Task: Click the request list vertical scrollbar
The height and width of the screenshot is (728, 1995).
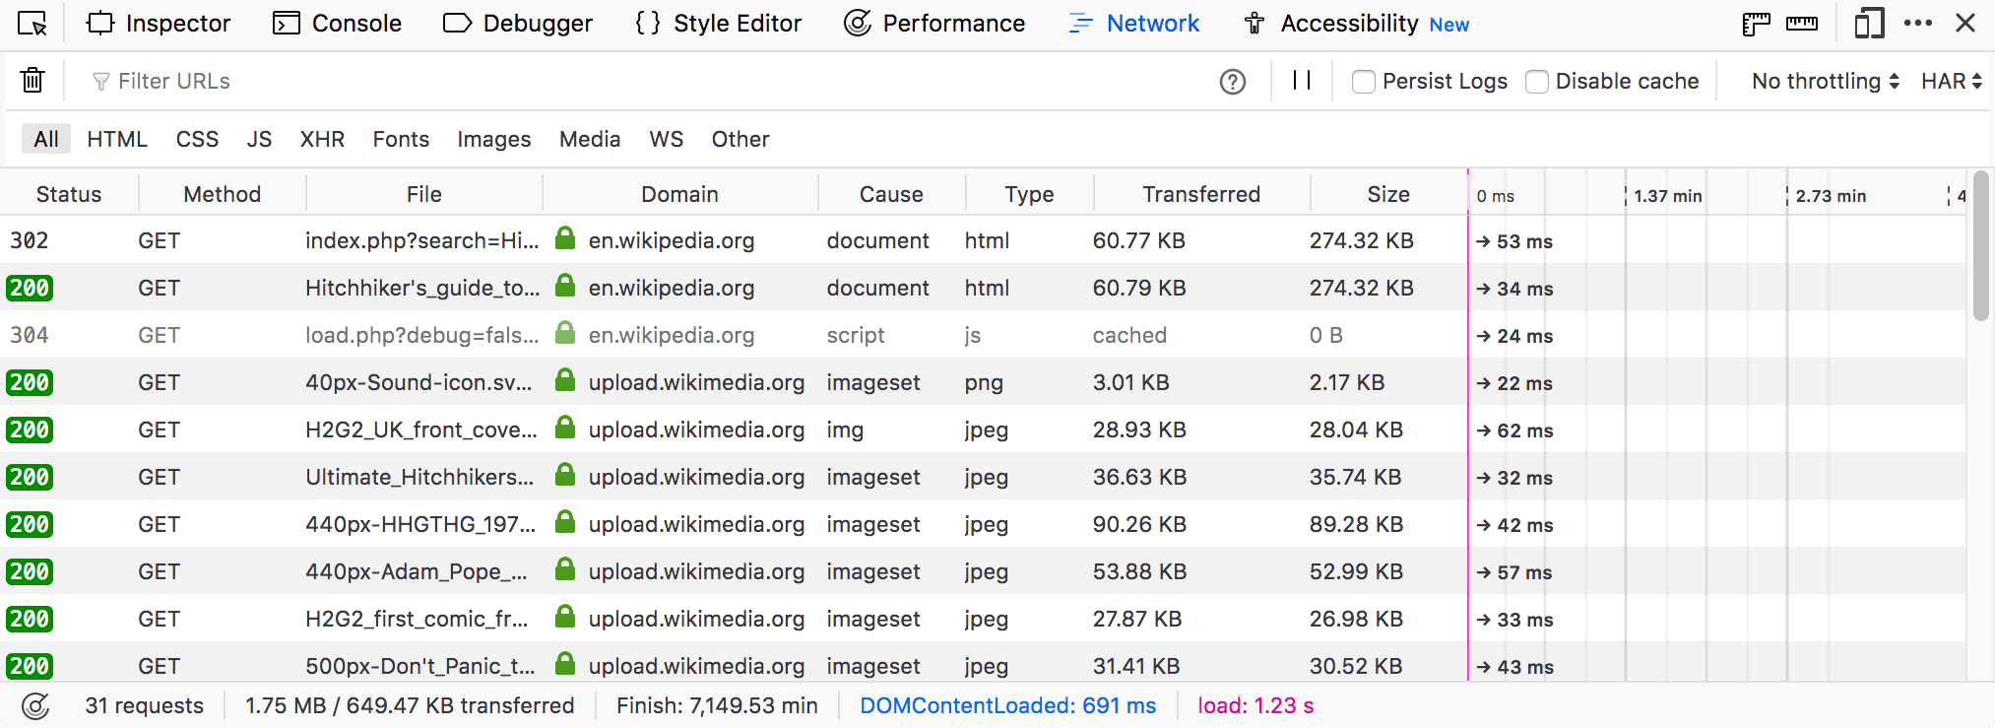Action: [x=1981, y=246]
